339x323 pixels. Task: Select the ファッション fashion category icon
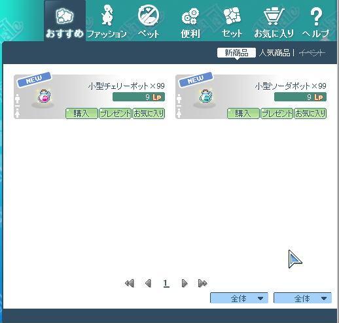tap(107, 16)
